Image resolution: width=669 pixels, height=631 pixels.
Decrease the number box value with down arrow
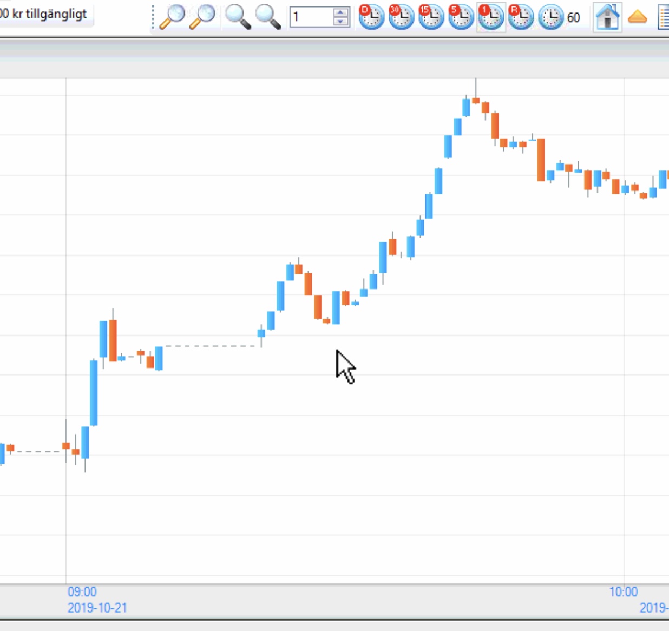click(x=340, y=22)
